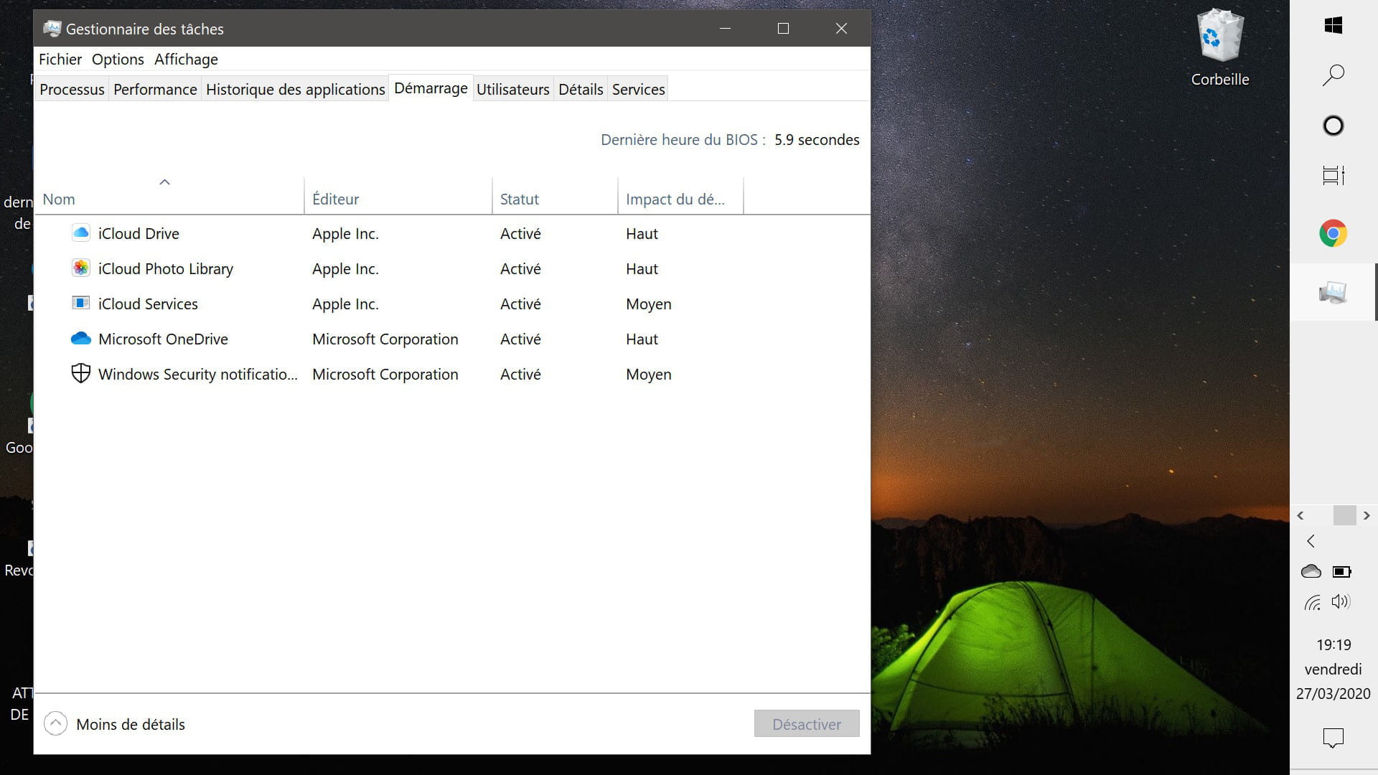Click the Windows Security shield icon
Image resolution: width=1378 pixels, height=775 pixels.
pyautogui.click(x=80, y=373)
